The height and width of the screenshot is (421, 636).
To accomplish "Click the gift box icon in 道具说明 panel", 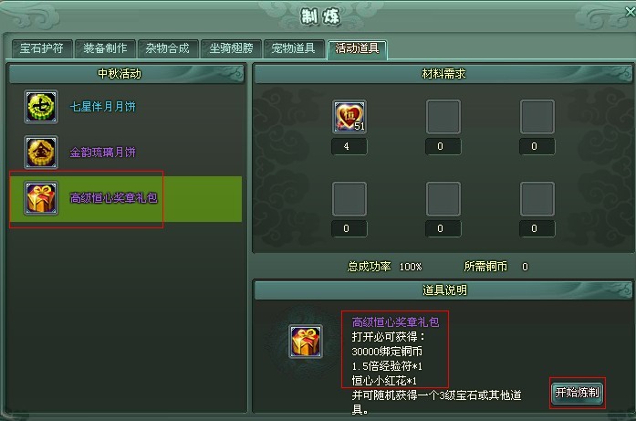I will coord(306,342).
